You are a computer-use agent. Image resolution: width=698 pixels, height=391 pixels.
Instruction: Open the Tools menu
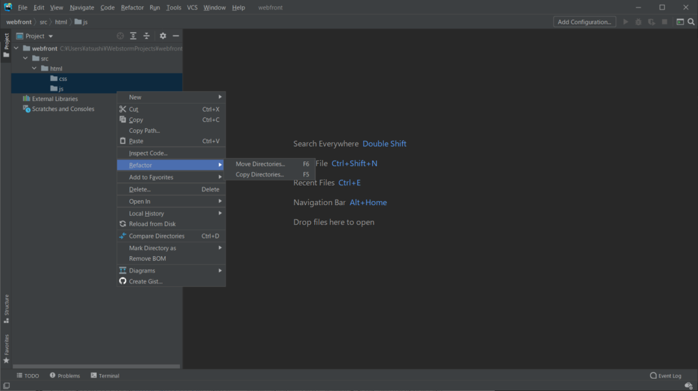[174, 7]
